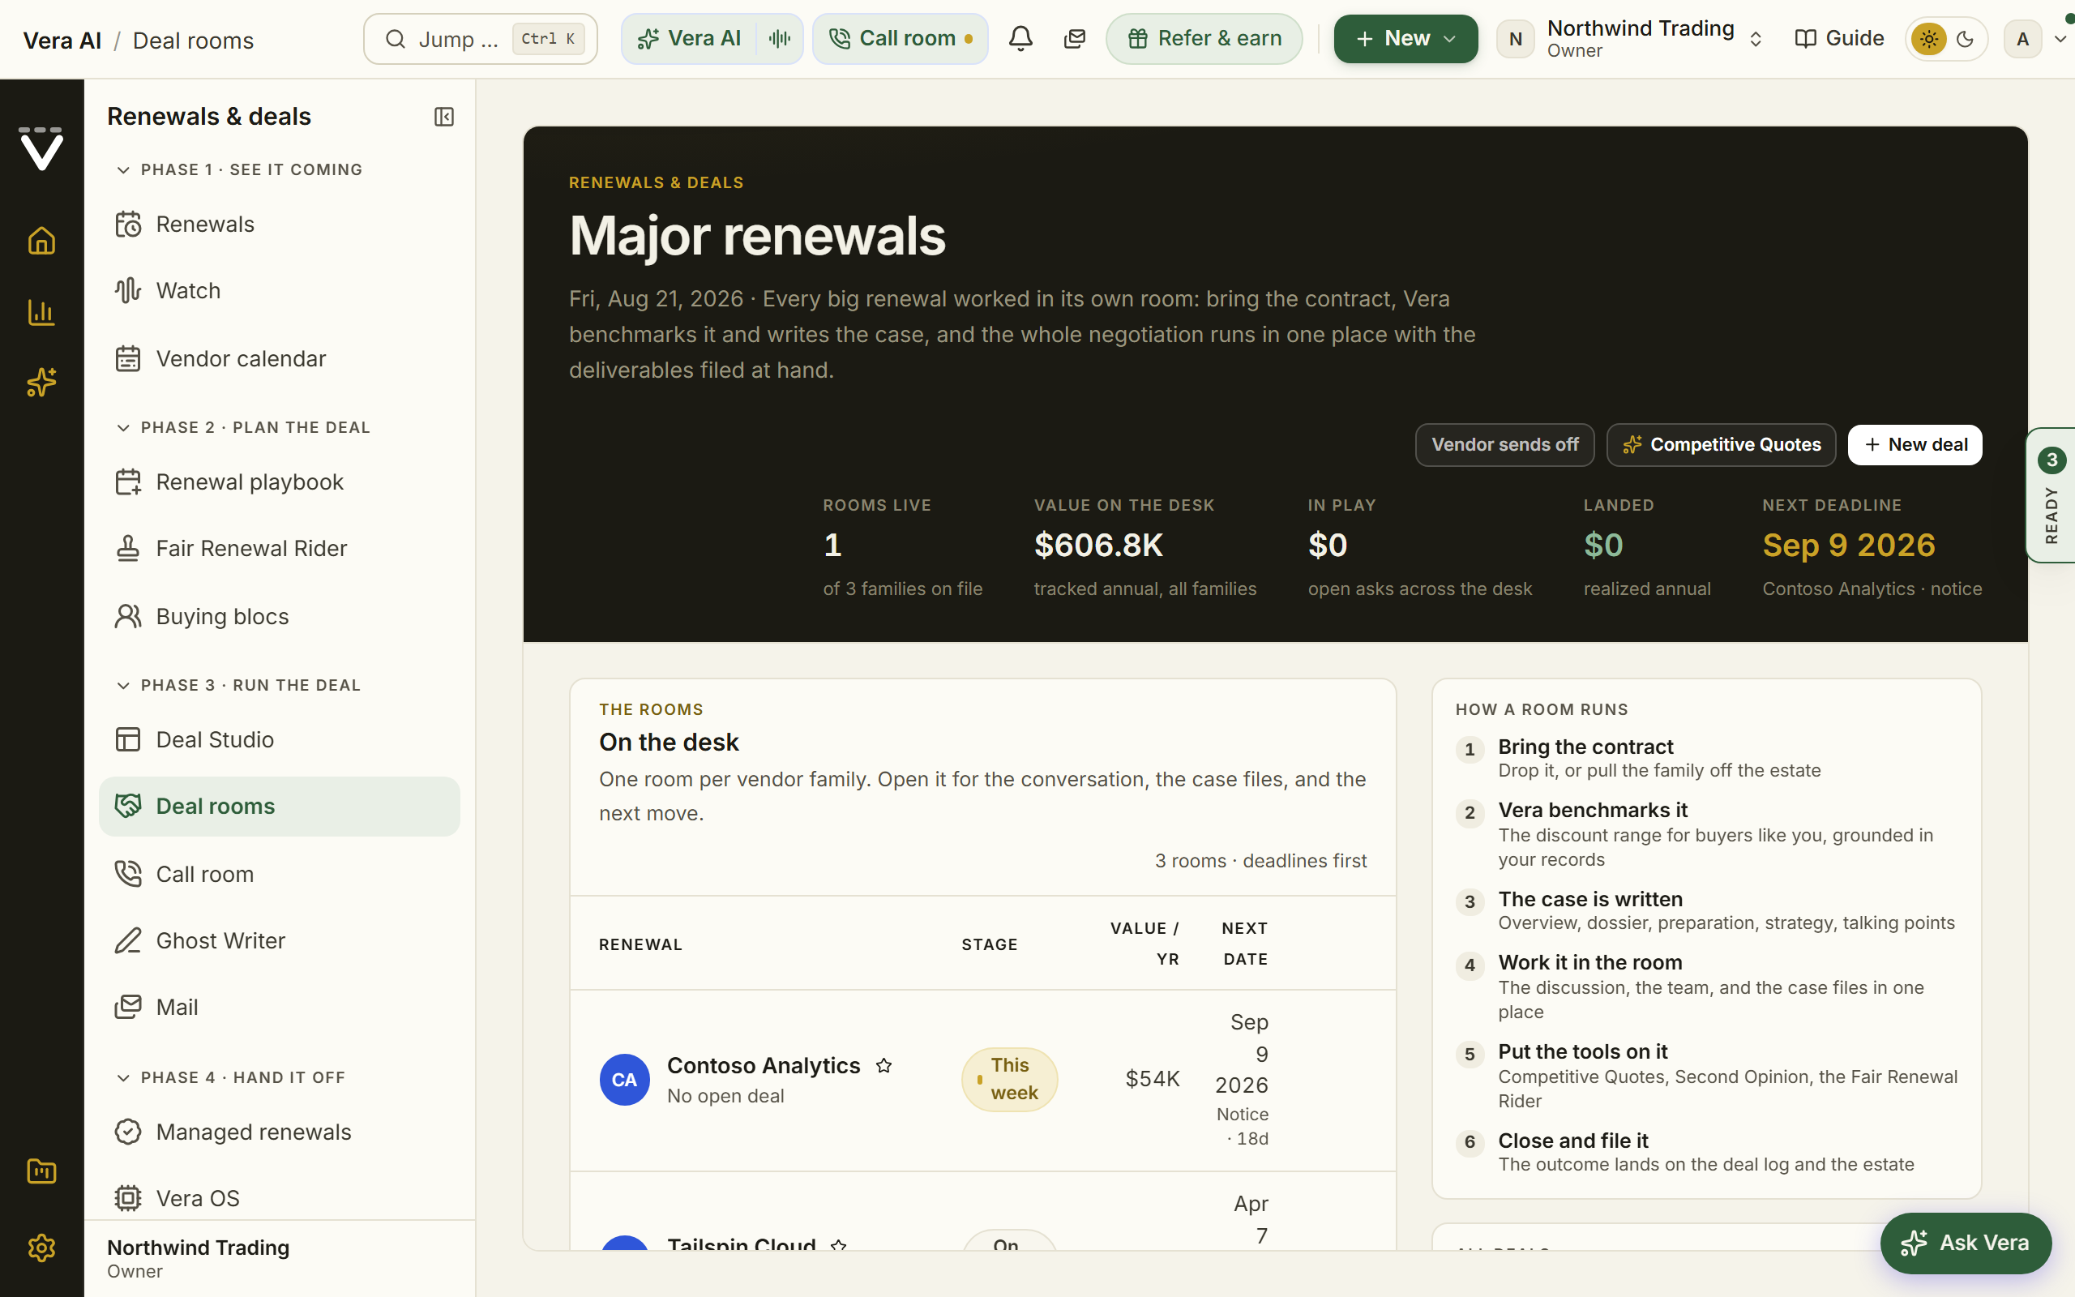
Task: Open Fair Renewal Rider
Action: 280,548
